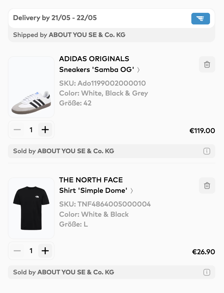
Task: Increase quantity of the Samba OG sneakers
Action: 45,130
